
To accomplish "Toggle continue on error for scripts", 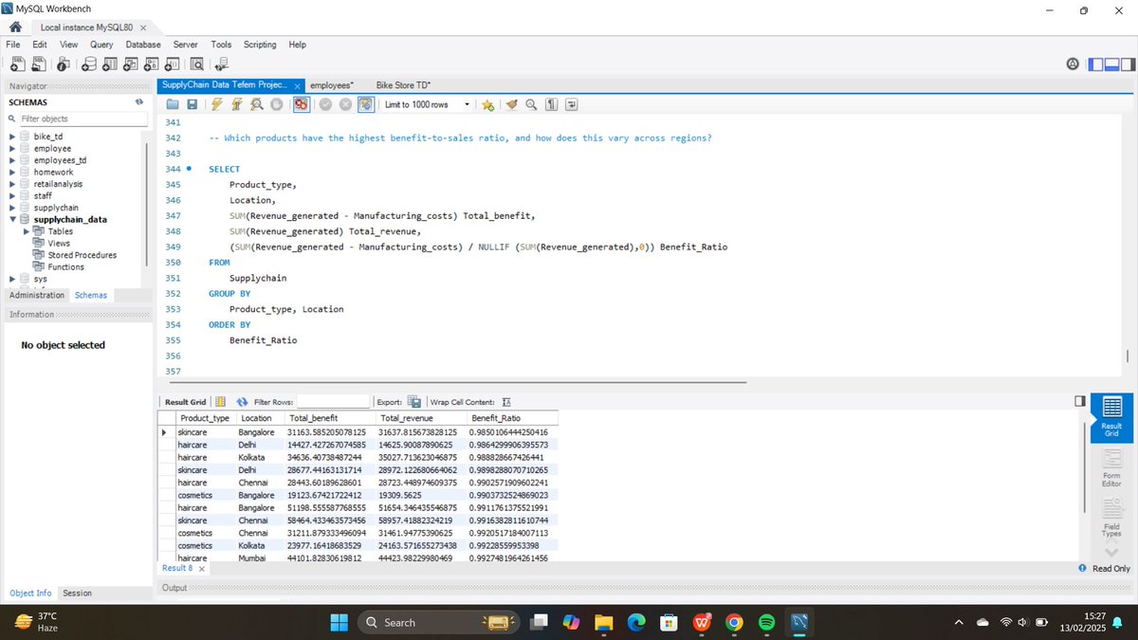I will tap(300, 104).
